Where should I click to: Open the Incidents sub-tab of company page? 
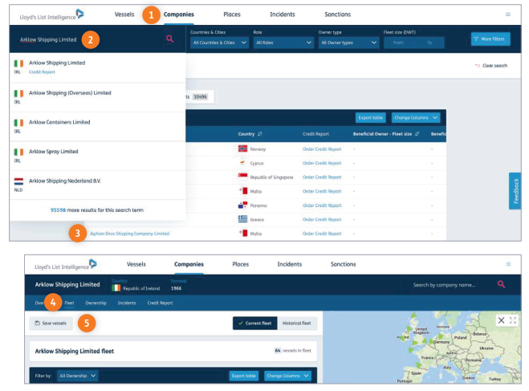[x=127, y=303]
